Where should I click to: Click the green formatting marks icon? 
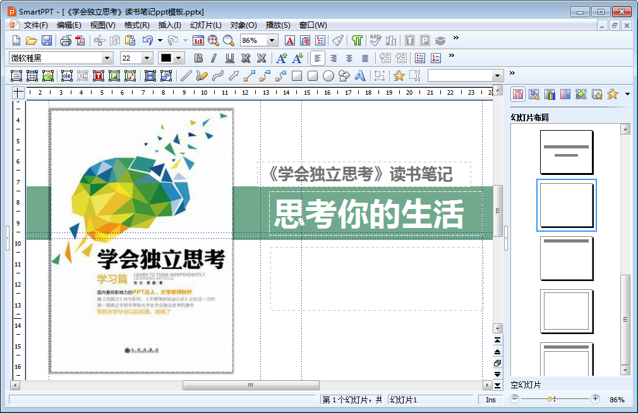pyautogui.click(x=357, y=40)
